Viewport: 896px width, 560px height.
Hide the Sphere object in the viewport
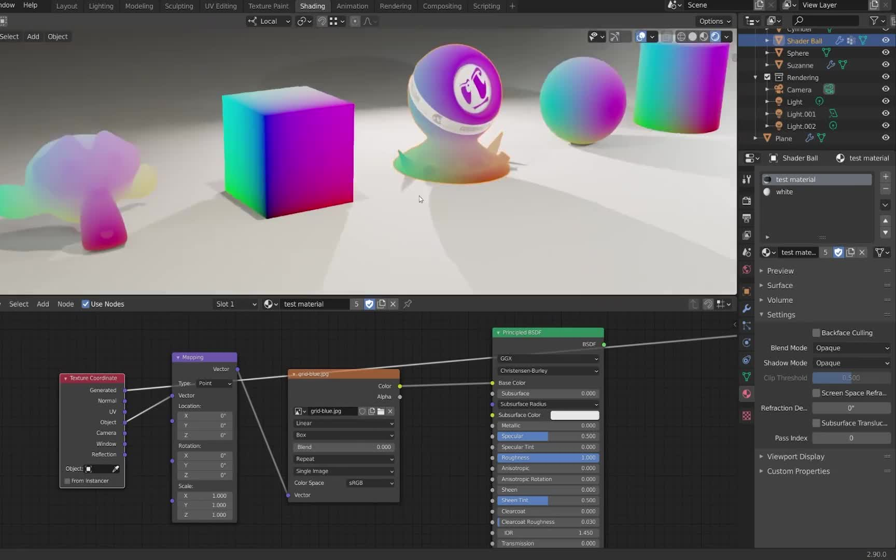[x=886, y=52]
